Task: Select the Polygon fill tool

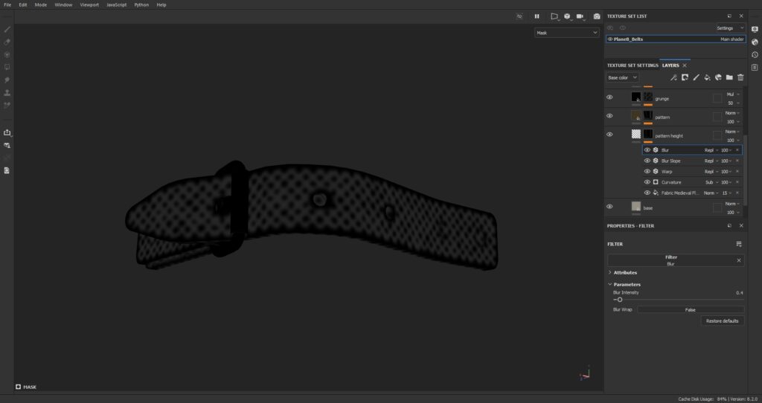Action: (x=7, y=67)
